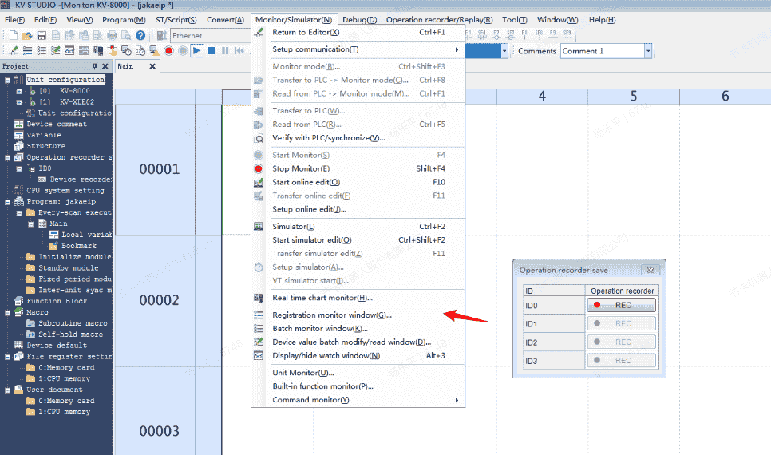Pin the Project panel with pushpin icon
This screenshot has height=455, width=771.
point(95,67)
